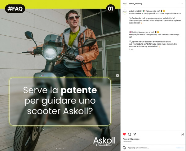The image size is (186, 151).
Task: Unlike the post via red heart icon
Action: pyautogui.click(x=124, y=134)
